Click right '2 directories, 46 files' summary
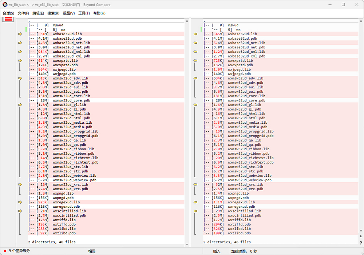Screen dimensions: 364x255 227,242
